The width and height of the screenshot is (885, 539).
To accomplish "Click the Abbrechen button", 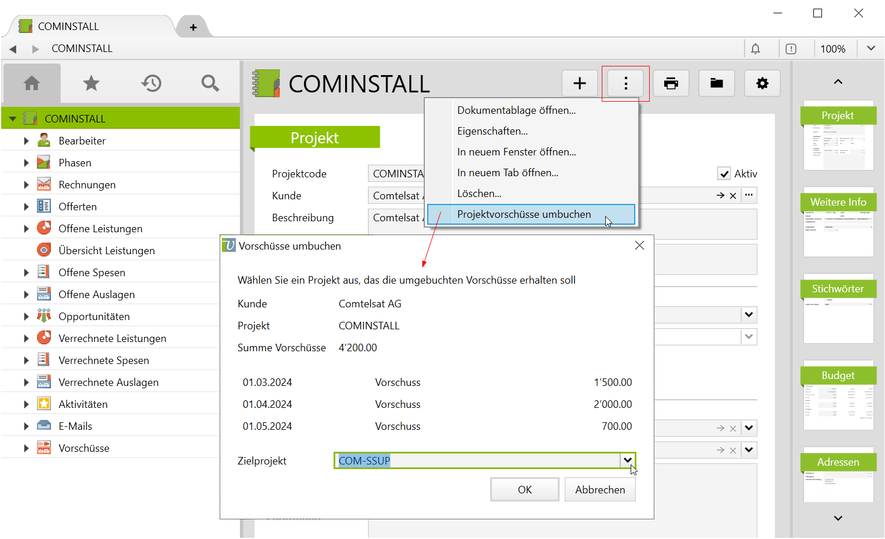I will (x=599, y=490).
